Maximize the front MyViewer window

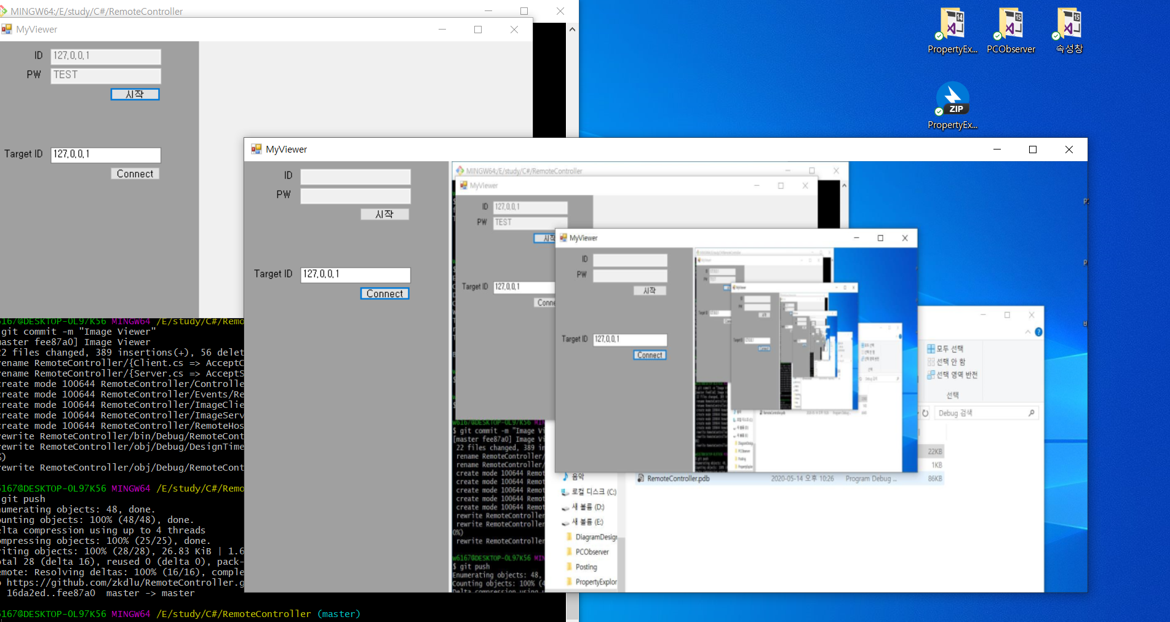1033,150
